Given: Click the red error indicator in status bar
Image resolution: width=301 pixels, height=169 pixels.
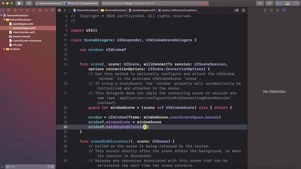Looking at the screenshot, I should 204,3.
